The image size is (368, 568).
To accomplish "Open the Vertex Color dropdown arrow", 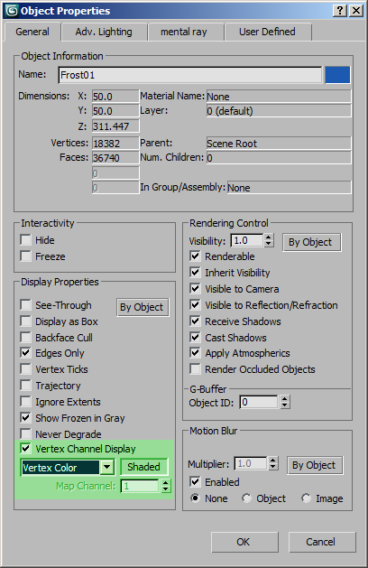I will coord(107,467).
